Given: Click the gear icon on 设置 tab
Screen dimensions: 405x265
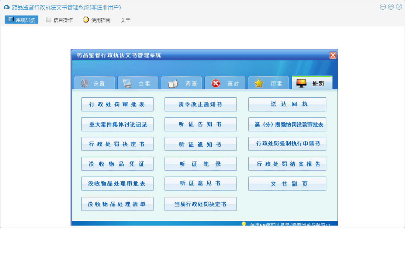Looking at the screenshot, I should 84,83.
